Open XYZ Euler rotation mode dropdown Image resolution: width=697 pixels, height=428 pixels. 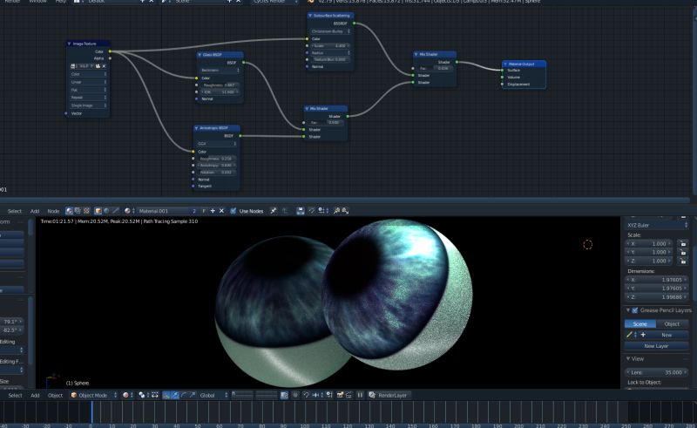coord(657,225)
